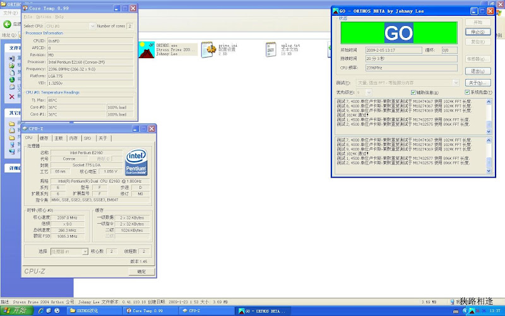This screenshot has width=505, height=316.
Task: Click the Core Temp title bar icon
Action: coord(25,8)
